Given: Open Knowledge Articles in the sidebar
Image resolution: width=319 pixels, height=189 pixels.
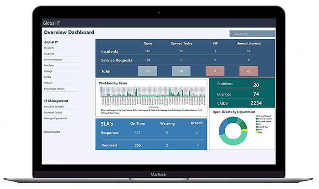Looking at the screenshot, I should [x=54, y=89].
